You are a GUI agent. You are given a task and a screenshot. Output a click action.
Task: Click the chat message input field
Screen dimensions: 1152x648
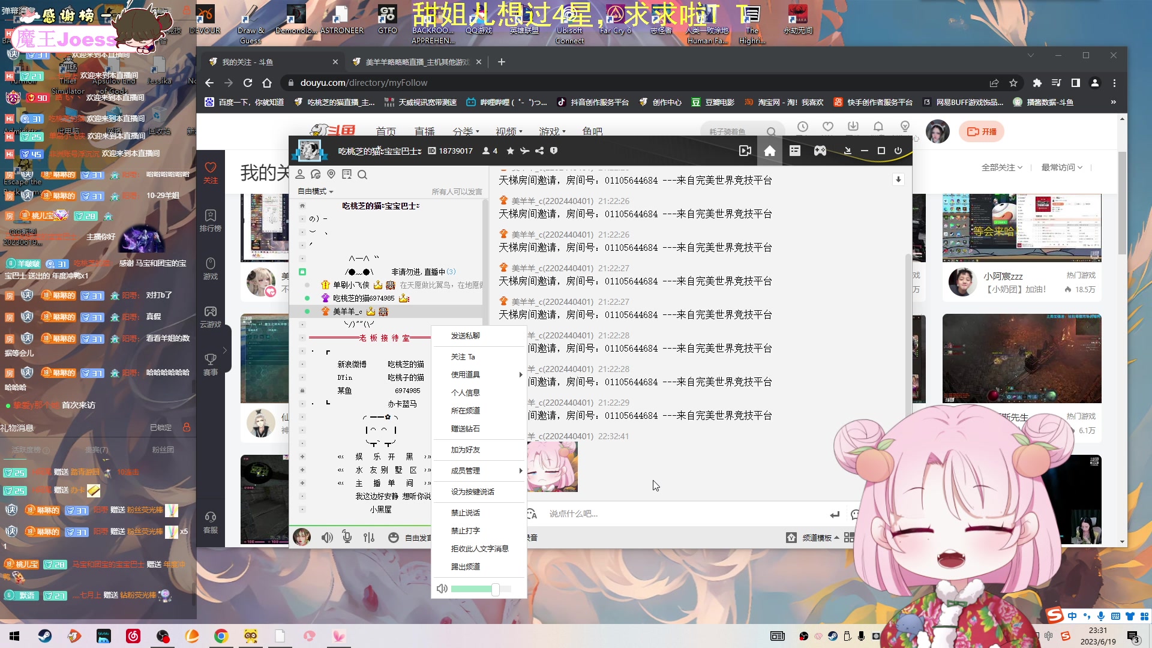(684, 514)
